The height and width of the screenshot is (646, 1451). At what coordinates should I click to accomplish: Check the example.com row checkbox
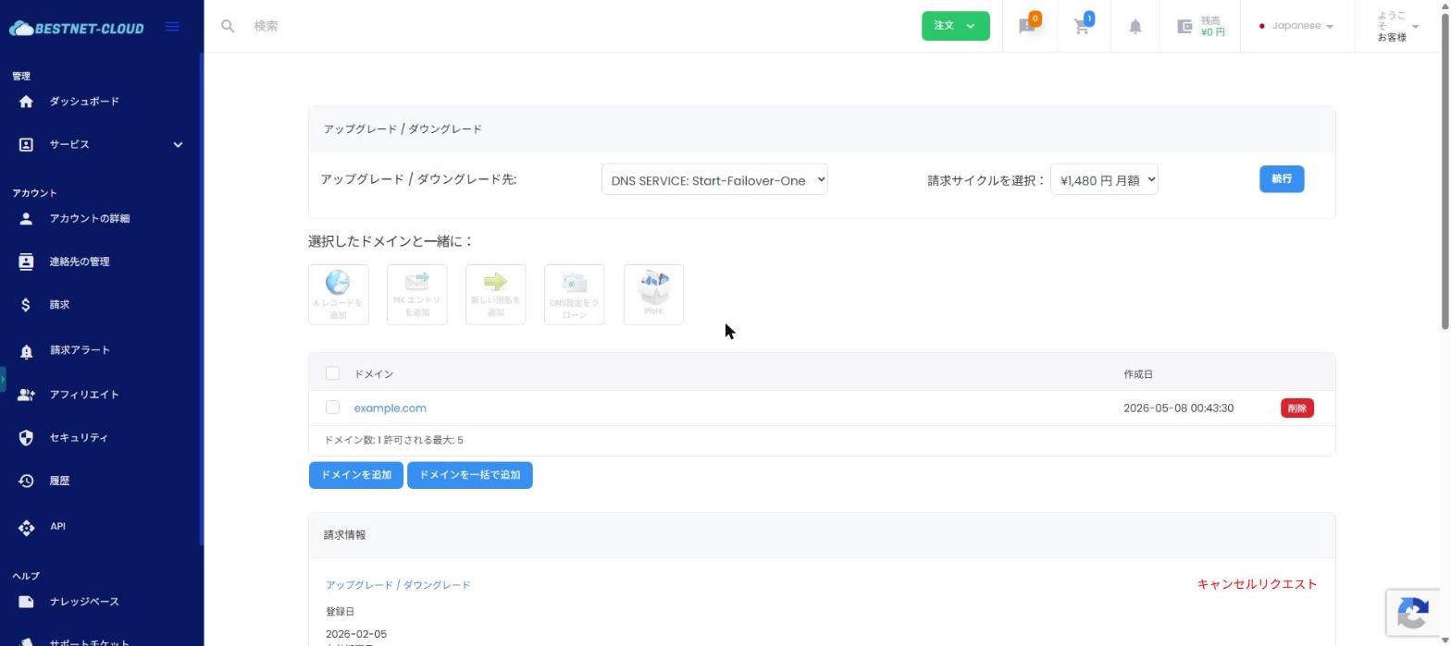[332, 407]
